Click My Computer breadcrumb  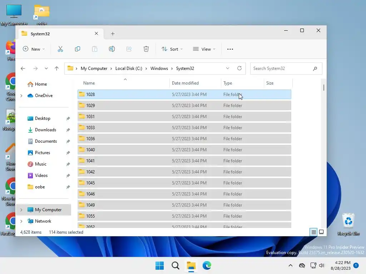[x=94, y=68]
